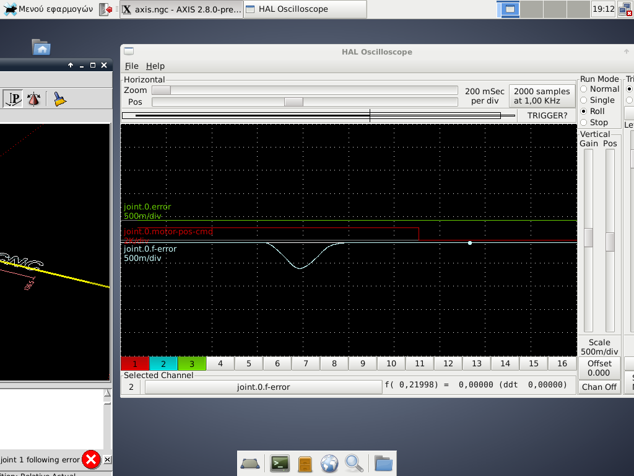Select Single run mode

584,100
